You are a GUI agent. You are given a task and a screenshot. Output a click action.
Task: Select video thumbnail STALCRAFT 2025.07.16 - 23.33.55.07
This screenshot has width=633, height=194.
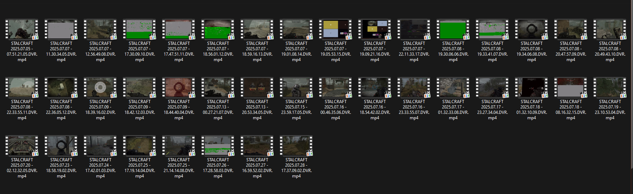point(414,87)
